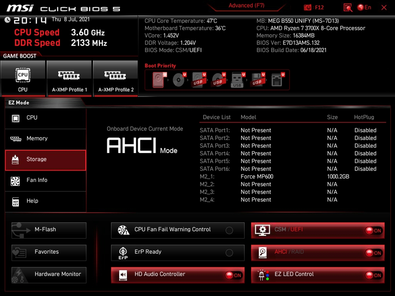Screen dimensions: 395x296
Task: Open the Memory section
Action: 45,139
